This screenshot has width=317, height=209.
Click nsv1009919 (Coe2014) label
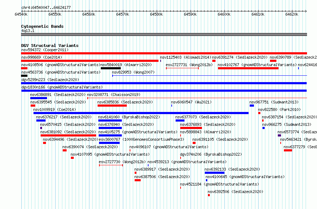54,109
